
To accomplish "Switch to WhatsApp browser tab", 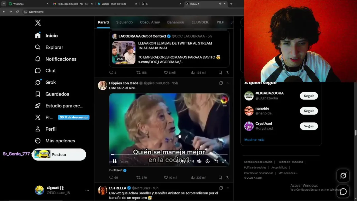I will pos(28,4).
